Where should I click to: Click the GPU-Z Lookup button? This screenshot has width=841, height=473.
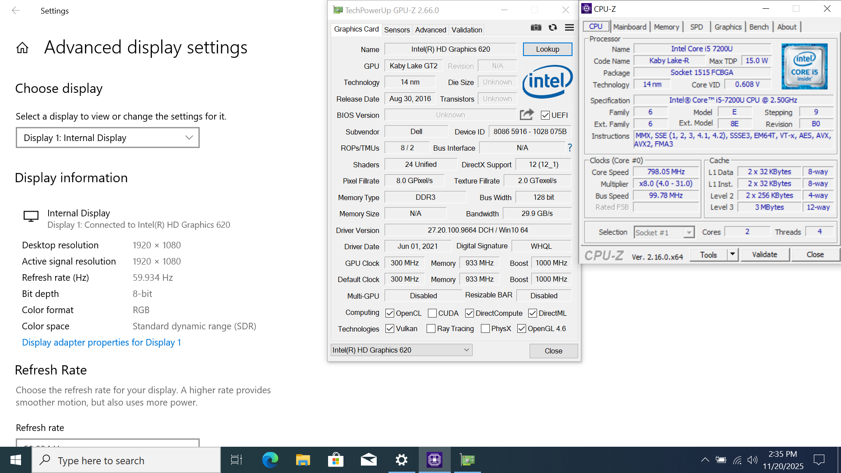click(548, 49)
